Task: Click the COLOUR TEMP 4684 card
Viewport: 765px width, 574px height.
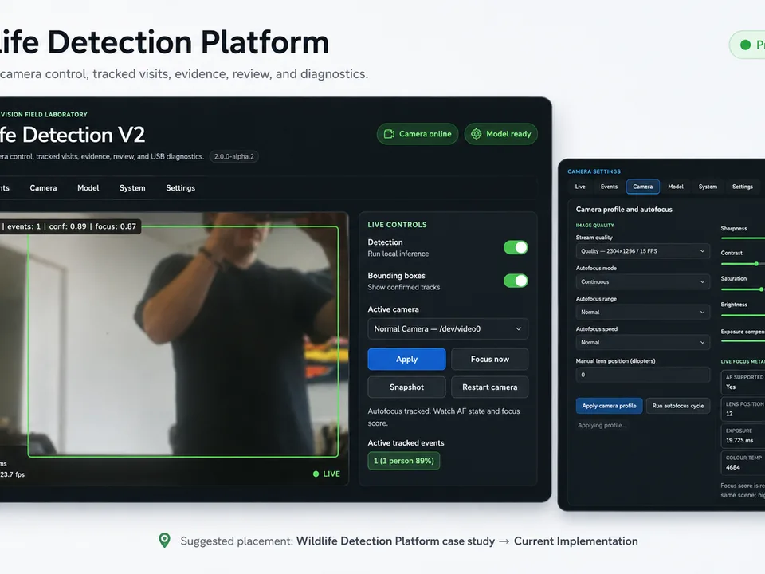Action: (x=743, y=462)
